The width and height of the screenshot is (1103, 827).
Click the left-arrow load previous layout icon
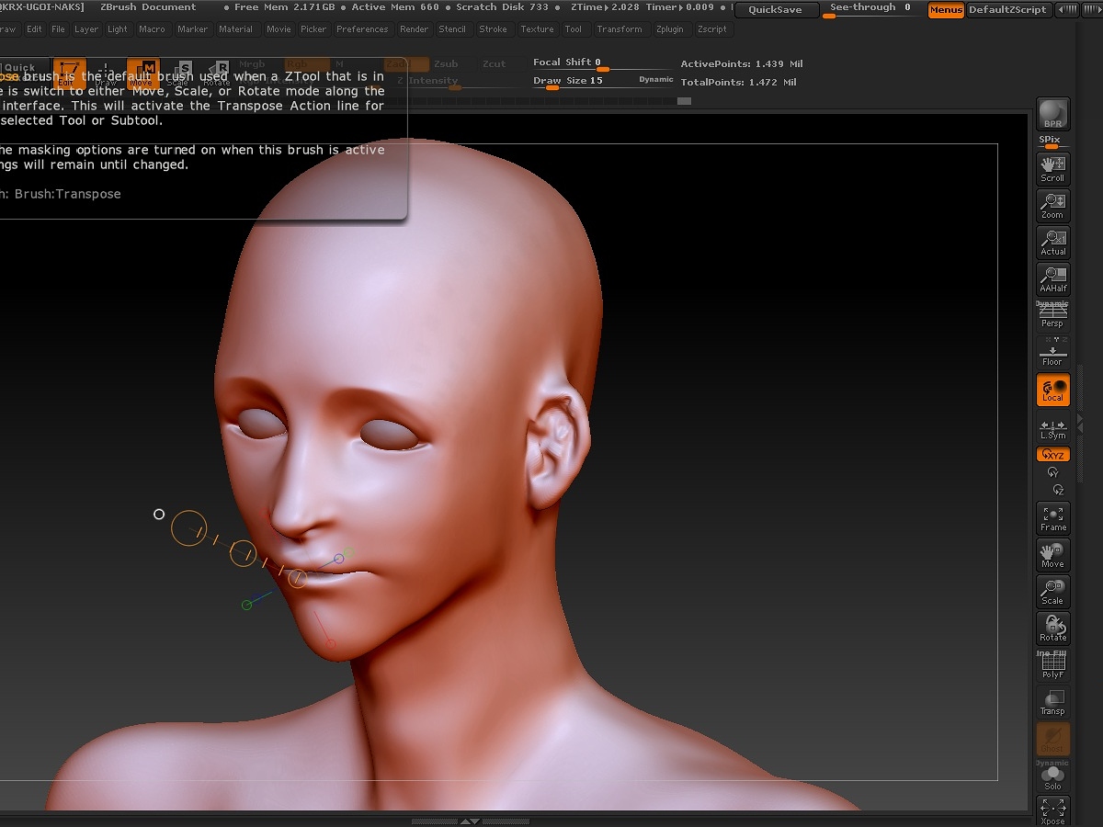click(1067, 10)
